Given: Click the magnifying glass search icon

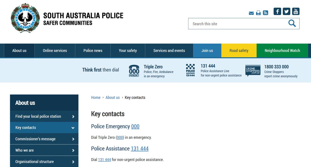Looking at the screenshot, I should point(292,23).
